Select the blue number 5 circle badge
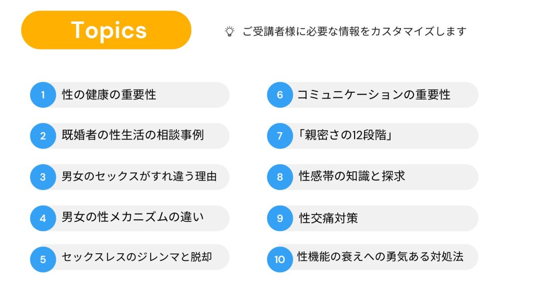 pyautogui.click(x=43, y=259)
